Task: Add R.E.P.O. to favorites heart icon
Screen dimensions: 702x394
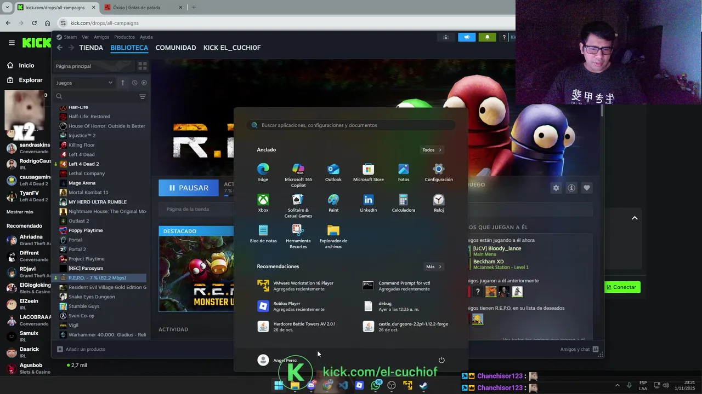Action: click(x=587, y=188)
